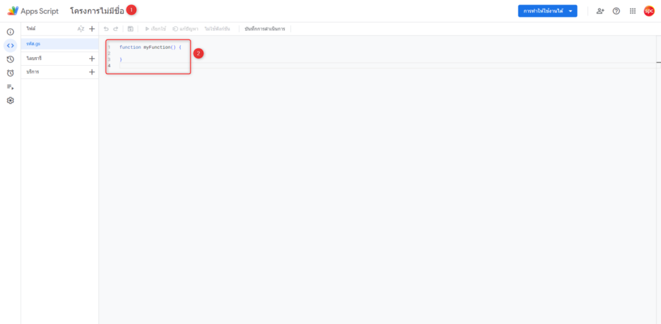This screenshot has height=324, width=661.
Task: Open the Overview info icon in sidebar
Action: [x=10, y=32]
